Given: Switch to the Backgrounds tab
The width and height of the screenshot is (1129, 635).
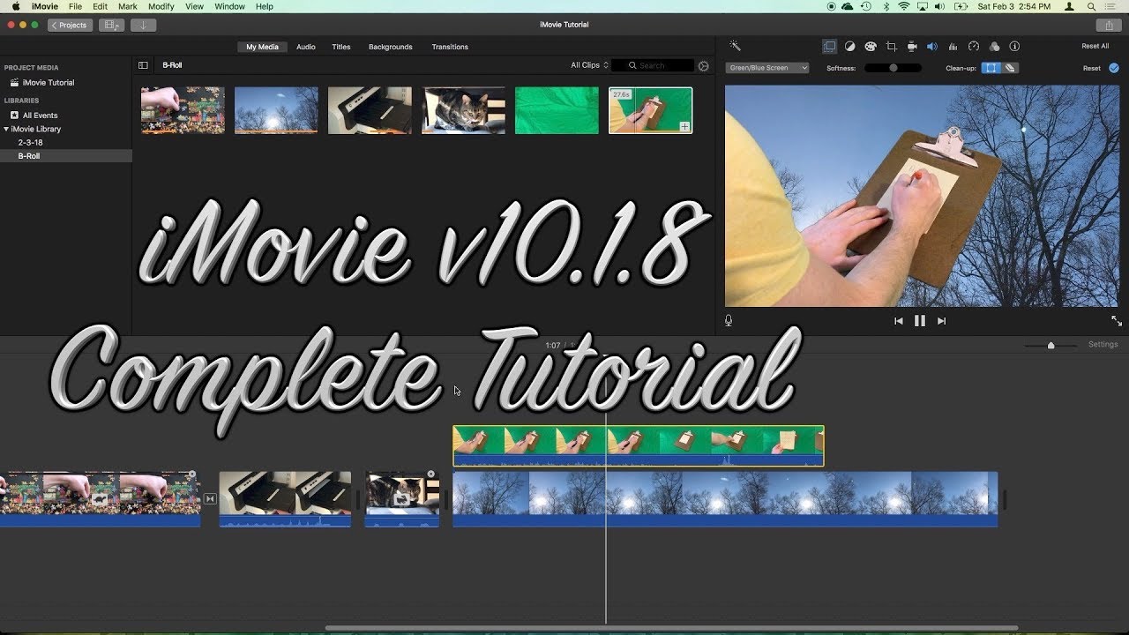Looking at the screenshot, I should [x=391, y=47].
